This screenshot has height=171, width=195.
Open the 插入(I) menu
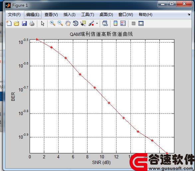click(70, 15)
